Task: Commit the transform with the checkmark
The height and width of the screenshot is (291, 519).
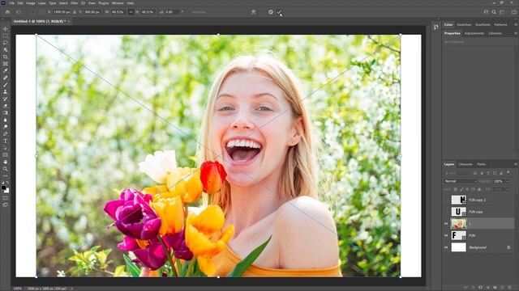Action: tap(279, 12)
